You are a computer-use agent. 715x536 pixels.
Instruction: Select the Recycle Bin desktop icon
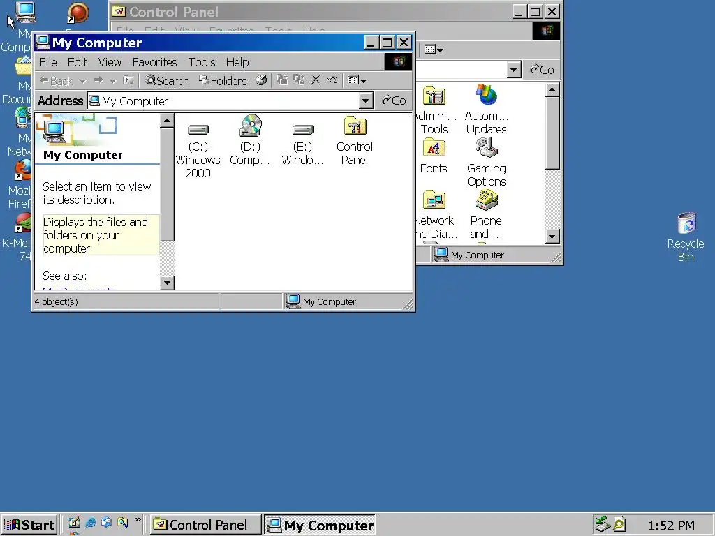click(x=686, y=237)
